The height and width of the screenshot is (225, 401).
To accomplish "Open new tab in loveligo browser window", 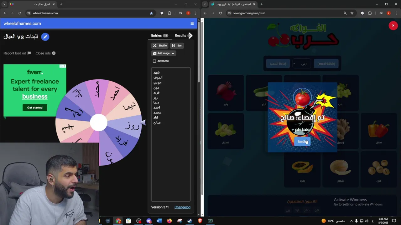I will [x=262, y=4].
